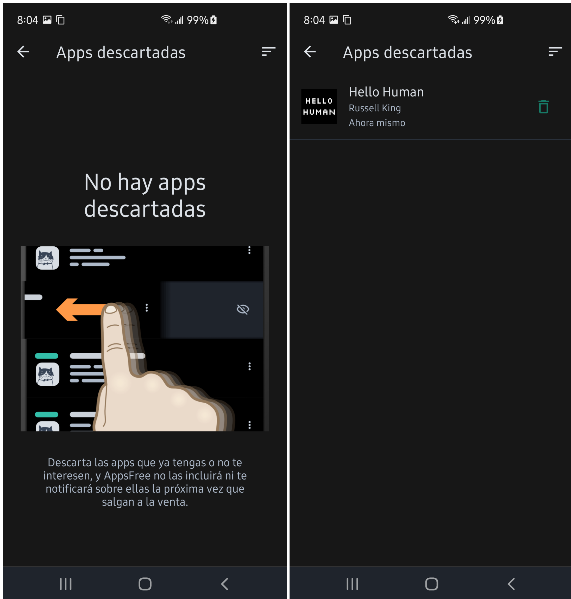
Task: Tap home button on left screen navbar
Action: (x=145, y=584)
